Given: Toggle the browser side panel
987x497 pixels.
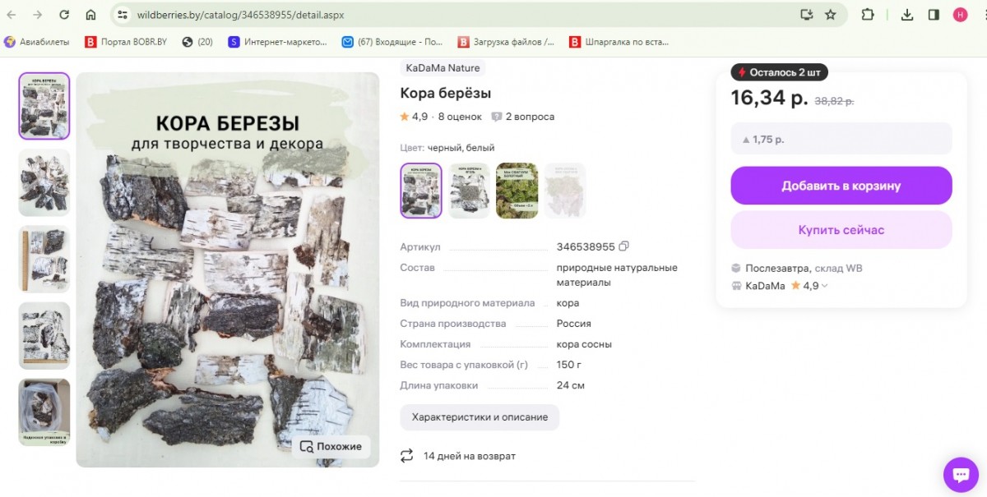Looking at the screenshot, I should coord(934,15).
